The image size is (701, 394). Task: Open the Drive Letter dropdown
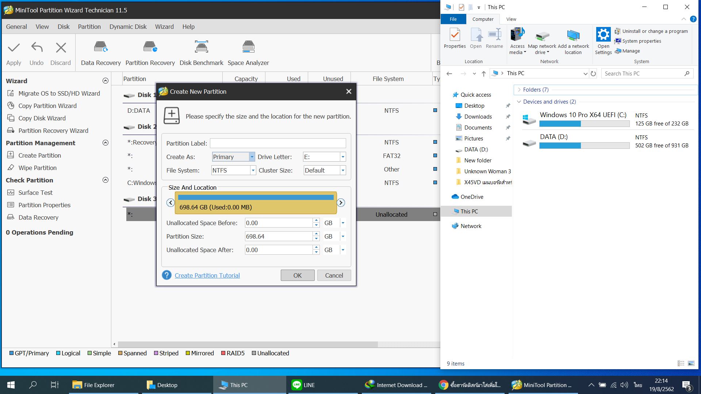[x=342, y=157]
